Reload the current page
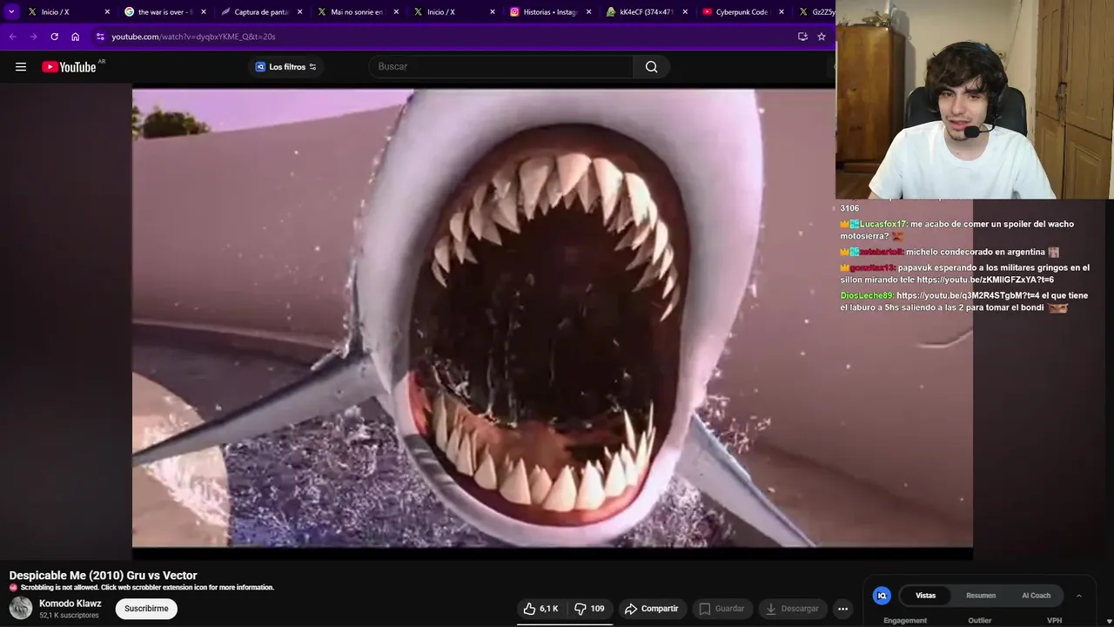 (54, 37)
